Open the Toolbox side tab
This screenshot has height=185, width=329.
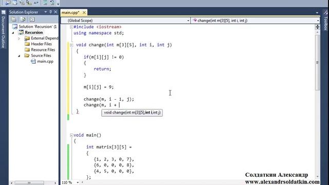click(x=325, y=24)
